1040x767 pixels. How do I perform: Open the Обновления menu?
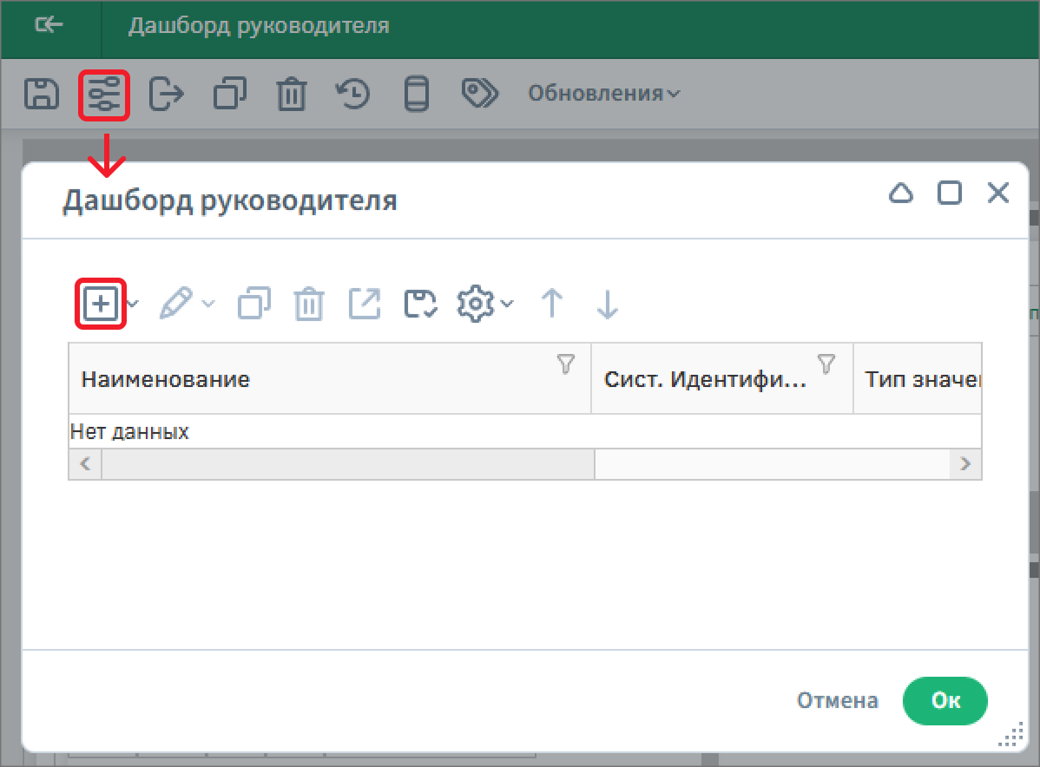click(605, 94)
